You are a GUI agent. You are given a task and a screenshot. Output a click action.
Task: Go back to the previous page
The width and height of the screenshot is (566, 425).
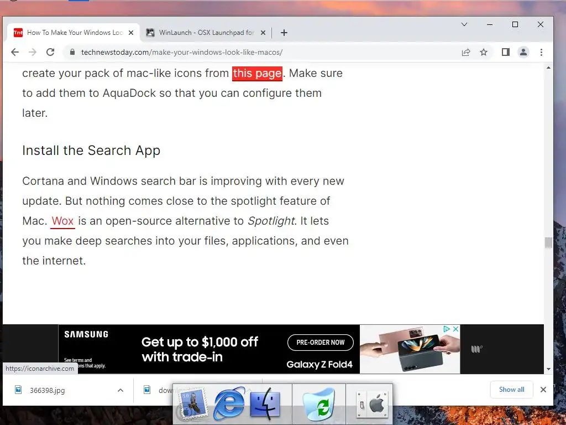coord(15,52)
